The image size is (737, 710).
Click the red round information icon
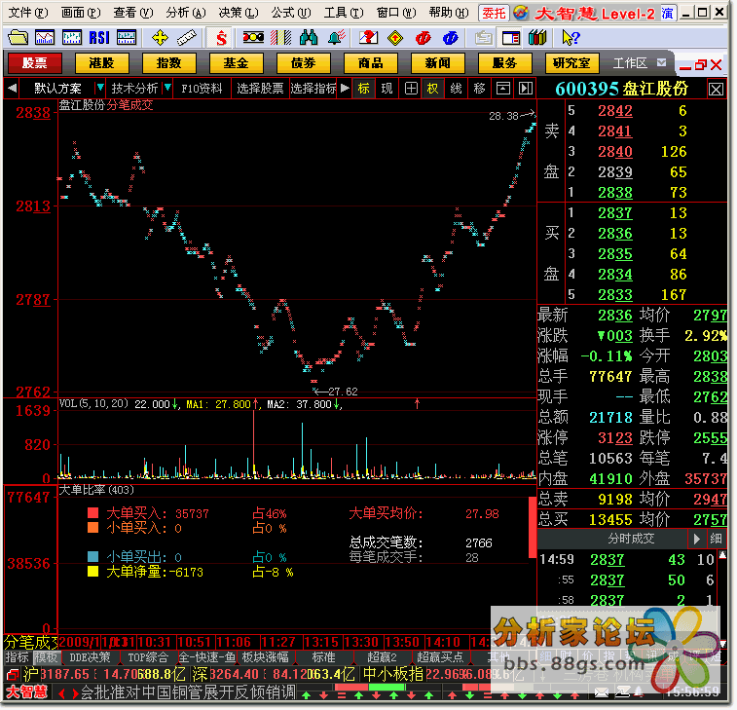(x=424, y=38)
